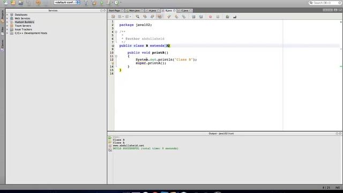The image size is (343, 193).
Task: Click the 'package java102;' line
Action: click(x=136, y=25)
